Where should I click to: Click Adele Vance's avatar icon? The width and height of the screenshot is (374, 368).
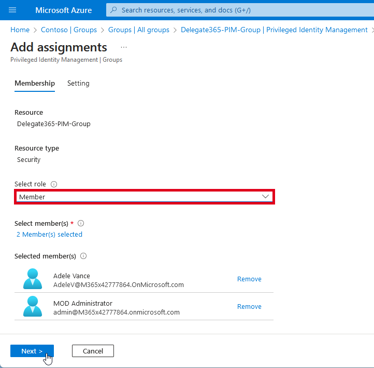point(33,279)
